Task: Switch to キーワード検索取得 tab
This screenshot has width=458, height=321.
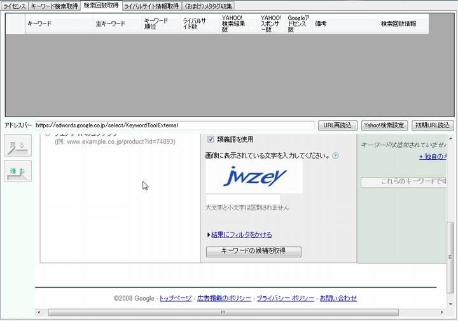Action: click(x=54, y=6)
